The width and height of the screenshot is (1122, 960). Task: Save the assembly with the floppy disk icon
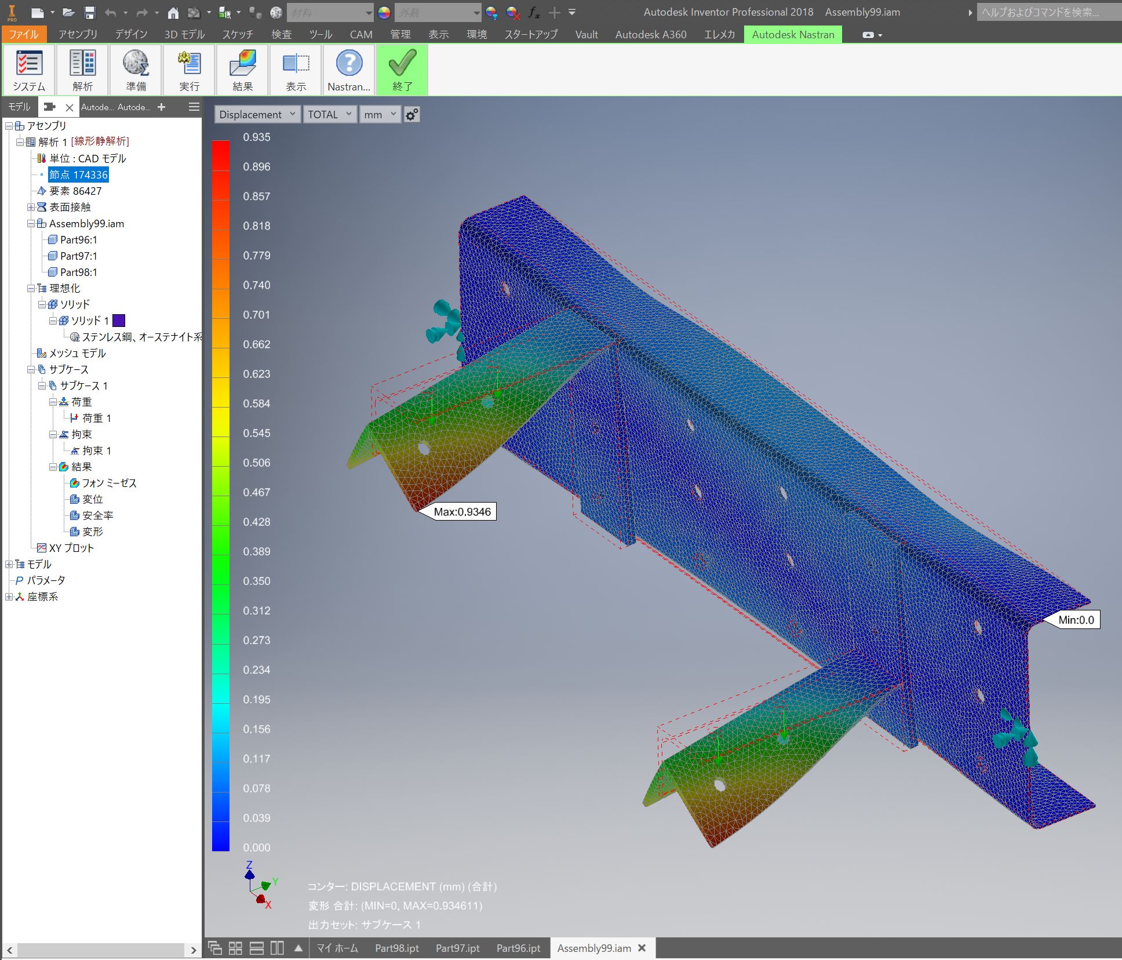point(89,12)
